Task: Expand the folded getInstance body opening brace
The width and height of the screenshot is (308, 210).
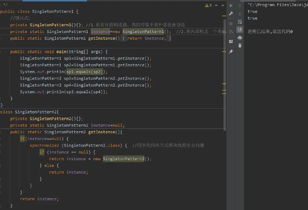Action: coord(123,38)
